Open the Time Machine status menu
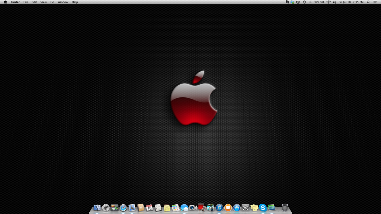 [x=304, y=2]
